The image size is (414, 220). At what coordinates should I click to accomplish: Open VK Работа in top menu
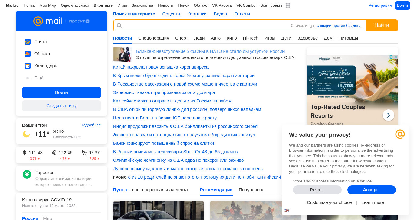[x=222, y=5]
